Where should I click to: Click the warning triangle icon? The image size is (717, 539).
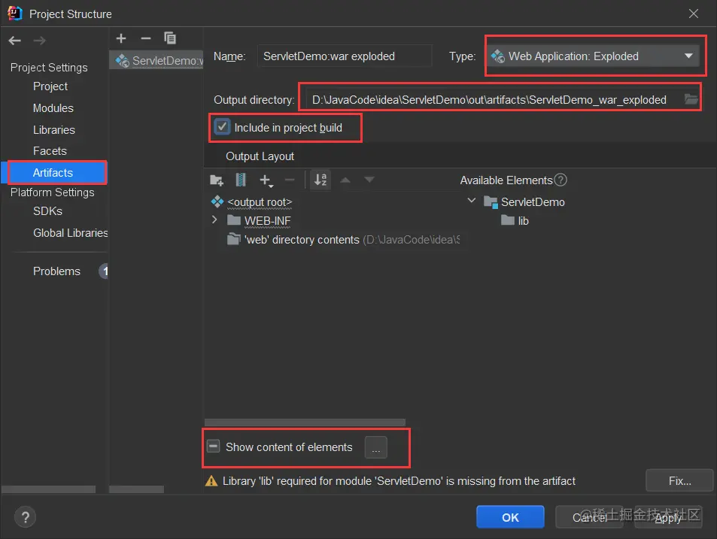point(211,481)
